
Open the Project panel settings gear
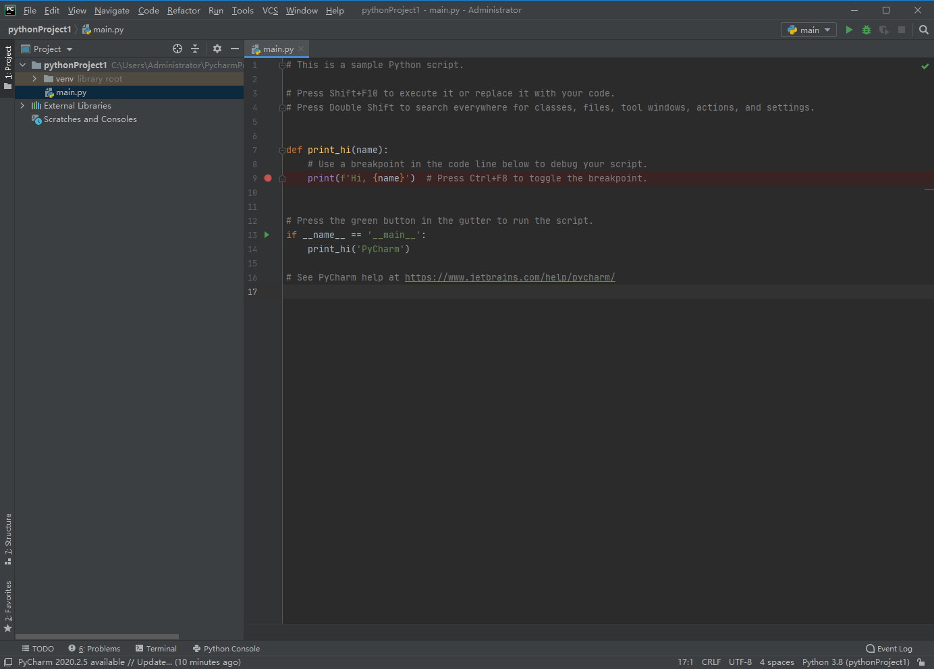coord(217,49)
